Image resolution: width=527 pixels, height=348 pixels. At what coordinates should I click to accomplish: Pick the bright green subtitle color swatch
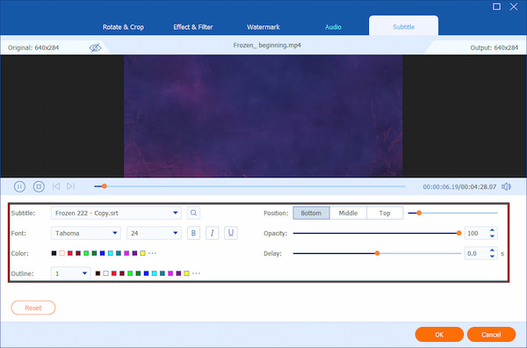coord(86,253)
